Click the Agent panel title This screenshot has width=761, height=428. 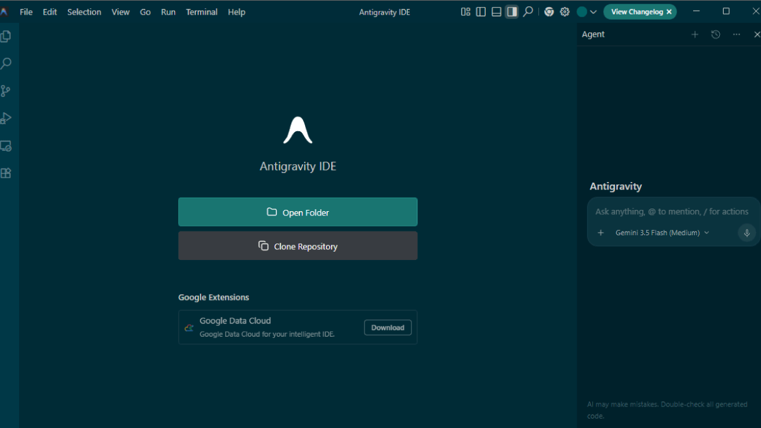593,35
